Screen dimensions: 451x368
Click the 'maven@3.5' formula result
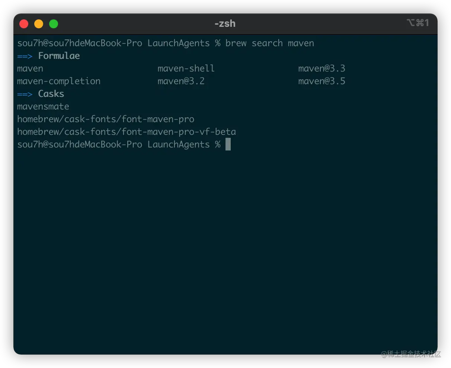pos(322,81)
